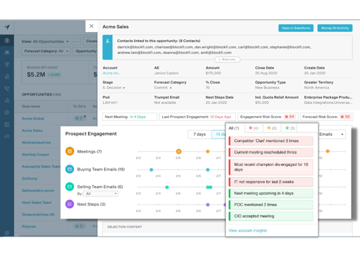This screenshot has width=360, height=268.
Task: Select CIO accepted meeting insight
Action: [271, 216]
